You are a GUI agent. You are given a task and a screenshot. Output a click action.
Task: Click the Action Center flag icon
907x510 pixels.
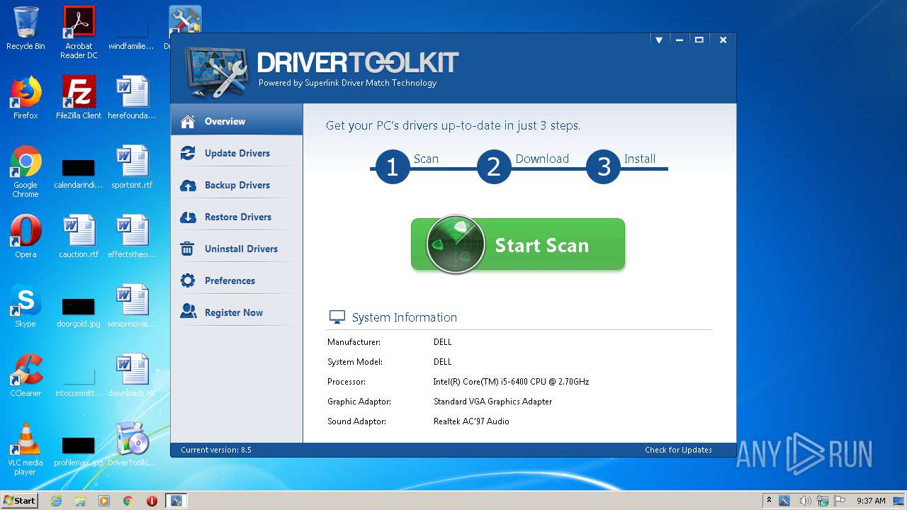coord(840,501)
